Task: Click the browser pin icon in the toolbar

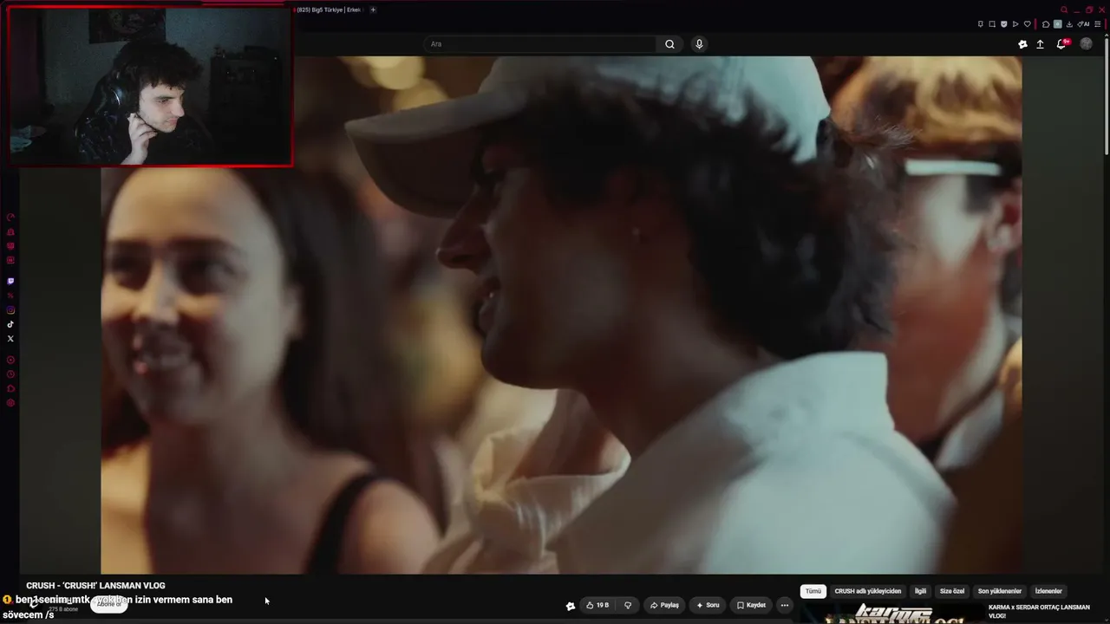Action: tap(981, 24)
